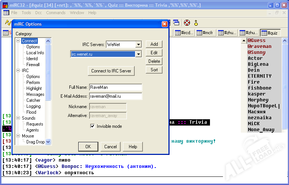Switch to the #mcfr channel window button
The height and width of the screenshot is (185, 289).
click(206, 33)
